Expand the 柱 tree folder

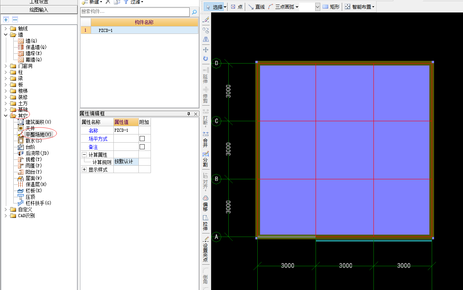coord(5,72)
